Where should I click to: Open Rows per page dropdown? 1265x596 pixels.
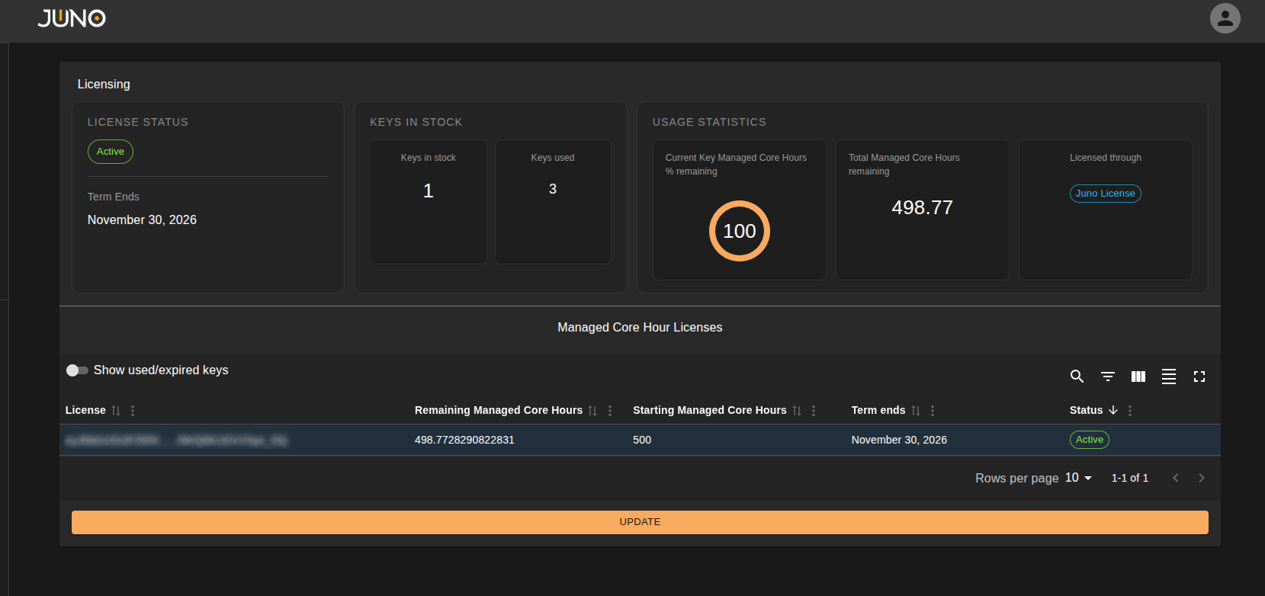[1078, 478]
